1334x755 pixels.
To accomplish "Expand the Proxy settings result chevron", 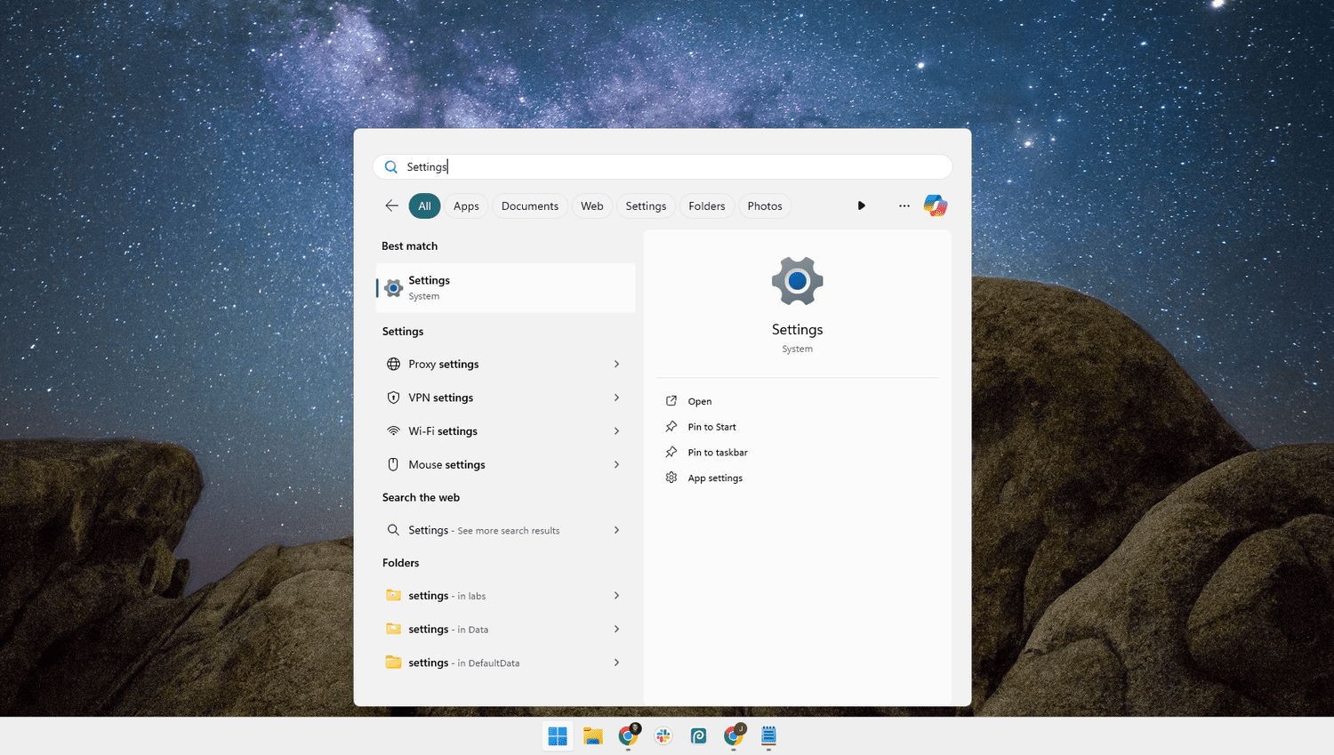I will pos(616,364).
